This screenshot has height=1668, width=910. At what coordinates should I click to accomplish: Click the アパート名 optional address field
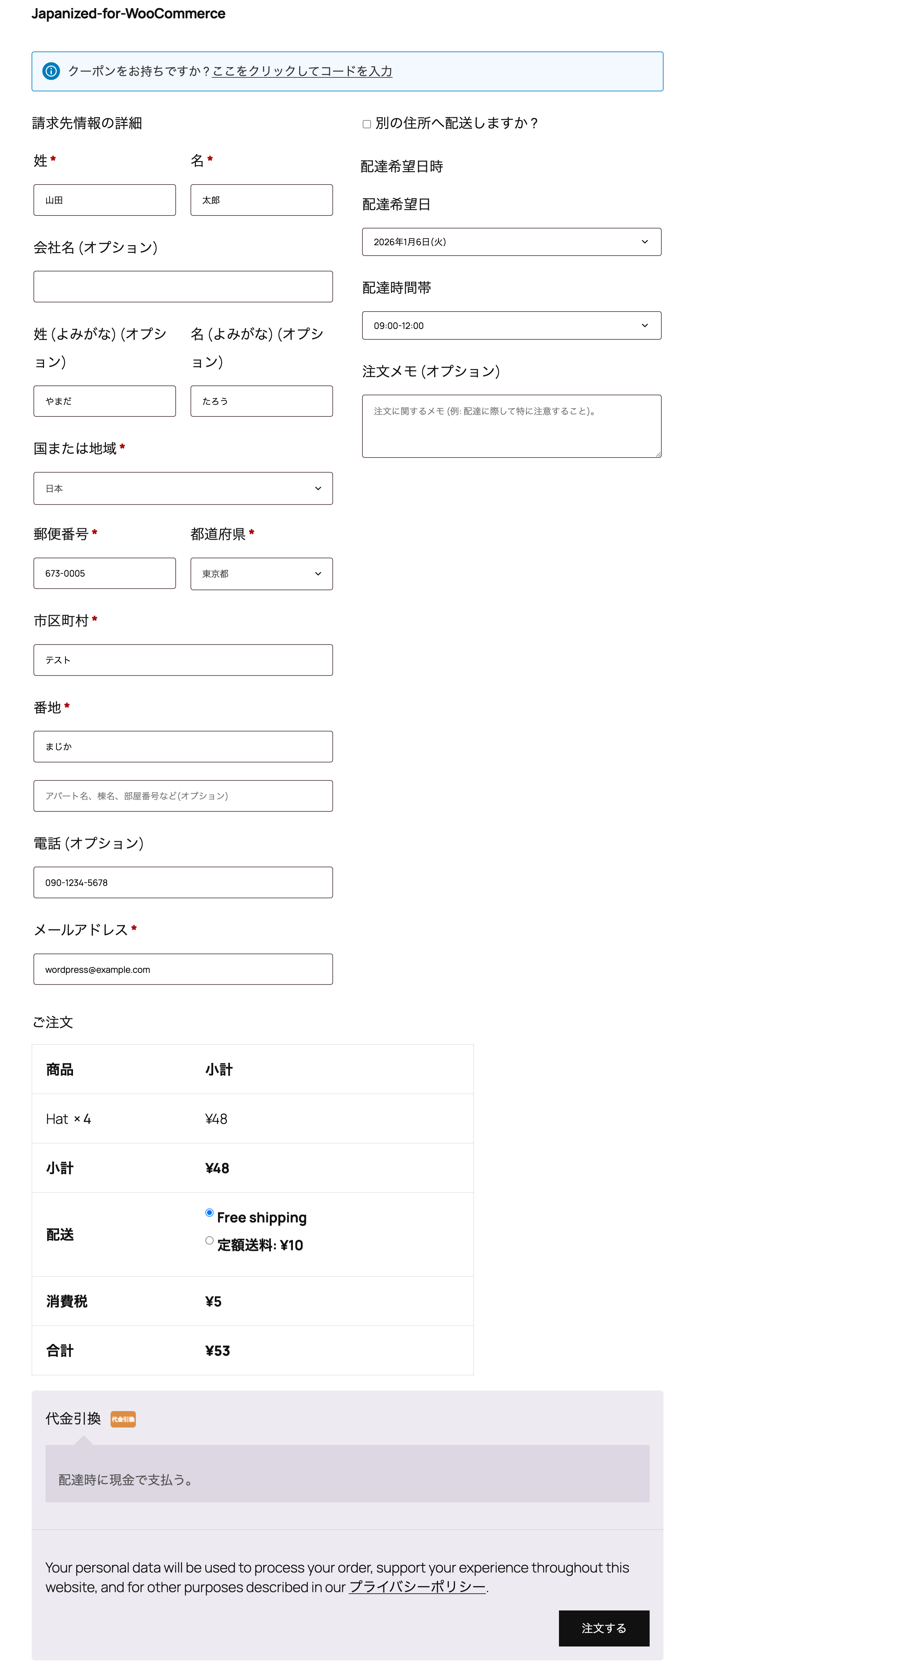pyautogui.click(x=183, y=795)
